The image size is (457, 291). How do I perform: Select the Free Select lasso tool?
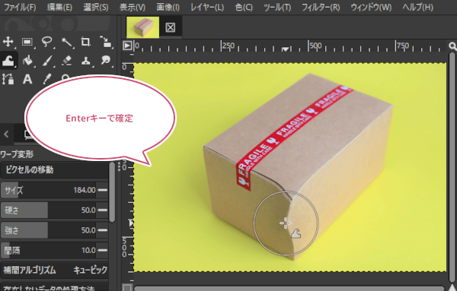coord(46,42)
